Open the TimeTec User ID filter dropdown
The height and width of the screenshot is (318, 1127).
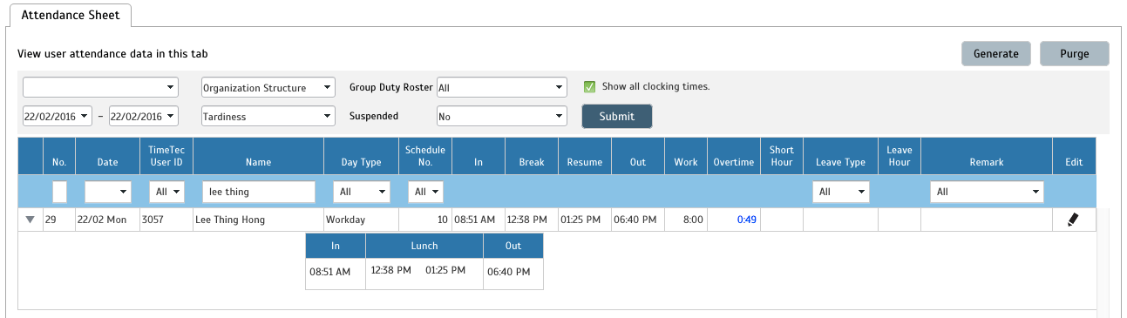click(166, 192)
